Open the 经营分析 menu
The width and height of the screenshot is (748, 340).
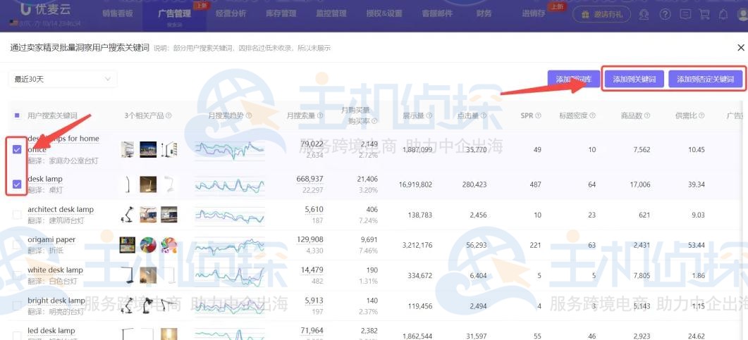click(231, 14)
